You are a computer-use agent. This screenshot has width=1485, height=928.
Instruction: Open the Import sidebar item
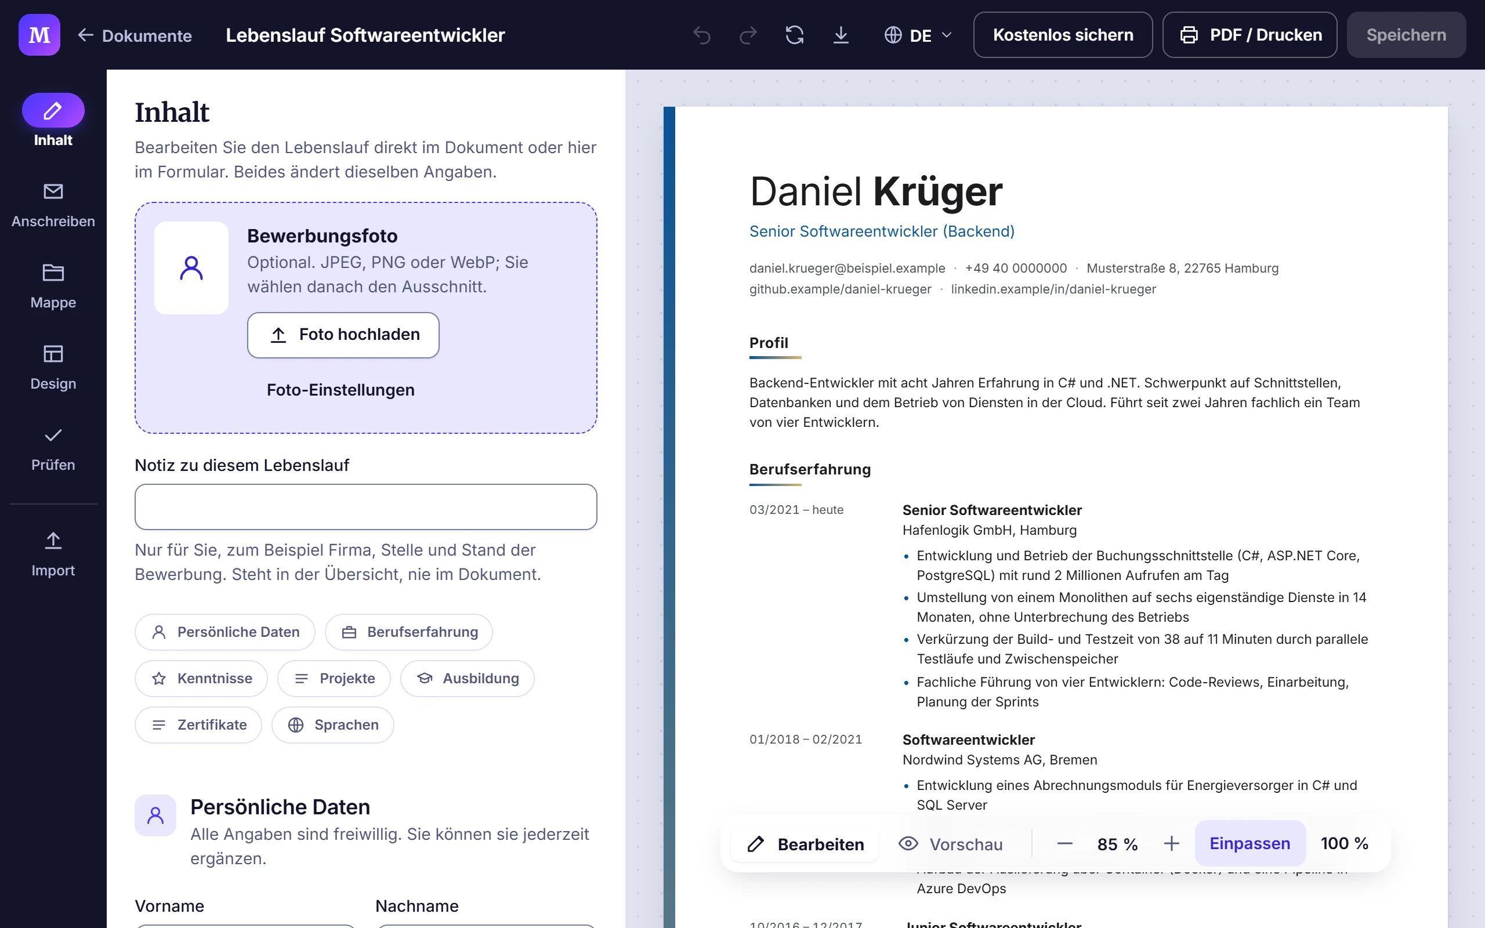coord(53,554)
